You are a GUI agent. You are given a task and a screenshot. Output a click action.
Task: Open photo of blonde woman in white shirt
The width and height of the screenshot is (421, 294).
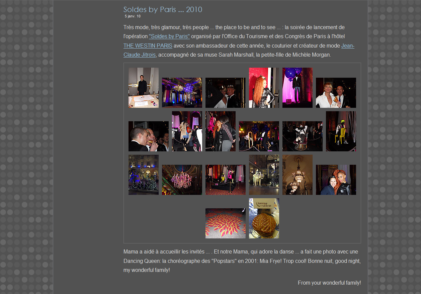[336, 93]
